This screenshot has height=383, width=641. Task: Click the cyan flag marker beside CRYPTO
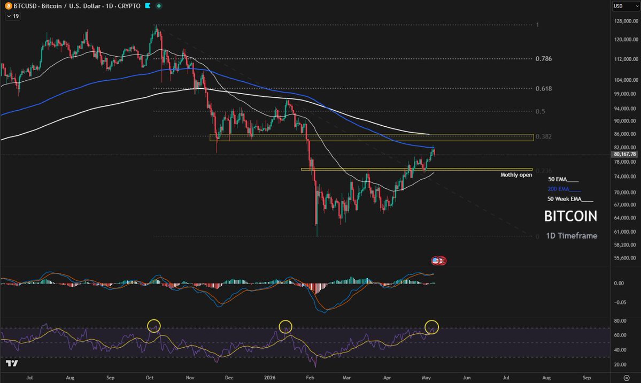pos(148,6)
